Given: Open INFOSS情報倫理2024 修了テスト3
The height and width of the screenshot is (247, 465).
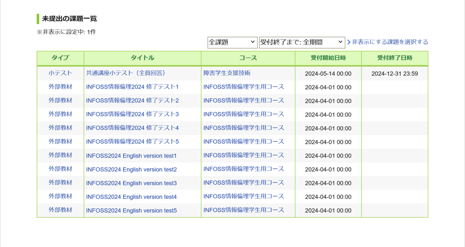Looking at the screenshot, I should point(133,114).
